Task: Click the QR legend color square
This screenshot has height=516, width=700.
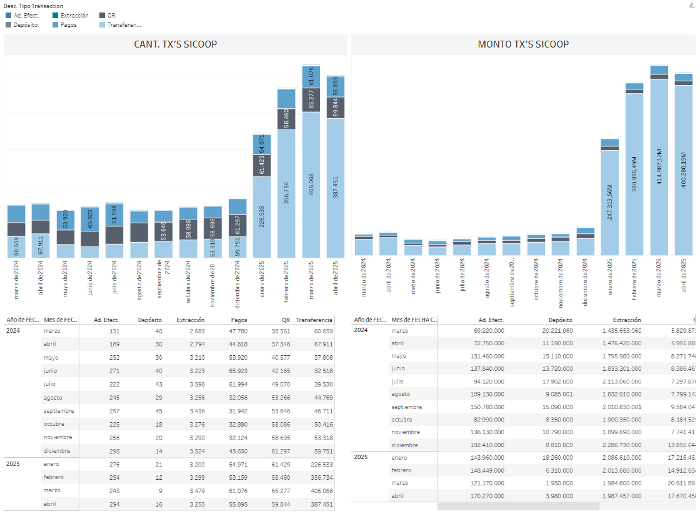Action: (102, 15)
